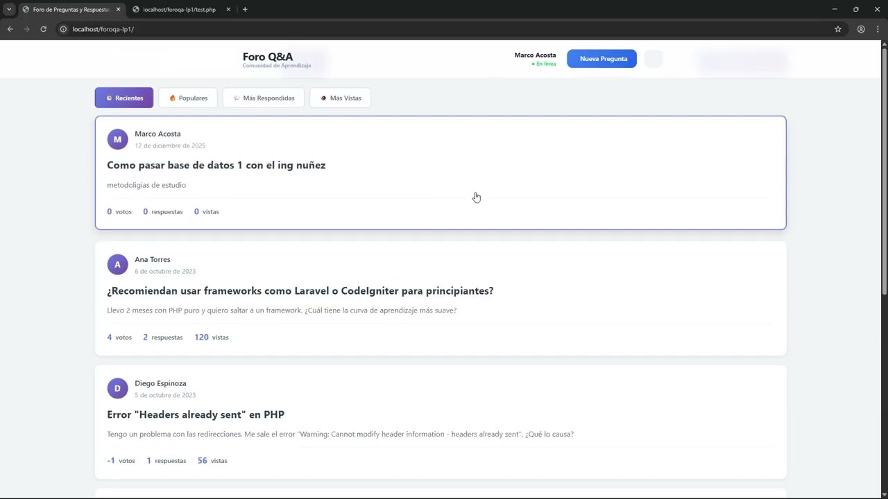Click the speech bubble icon on Más Respondidas
Screen dimensions: 888x499
(237, 98)
